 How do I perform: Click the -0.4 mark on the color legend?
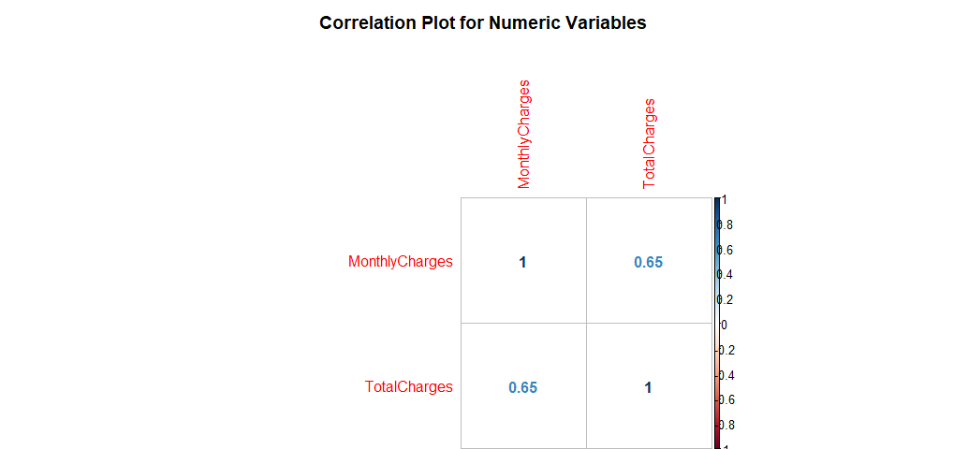[725, 375]
